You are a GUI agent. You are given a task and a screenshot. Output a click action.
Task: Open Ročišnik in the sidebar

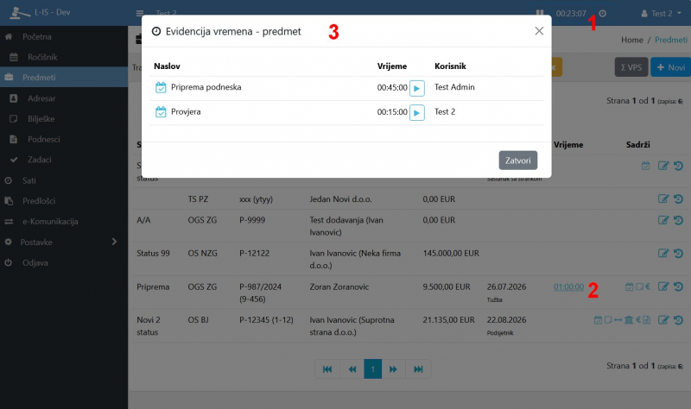[64, 57]
